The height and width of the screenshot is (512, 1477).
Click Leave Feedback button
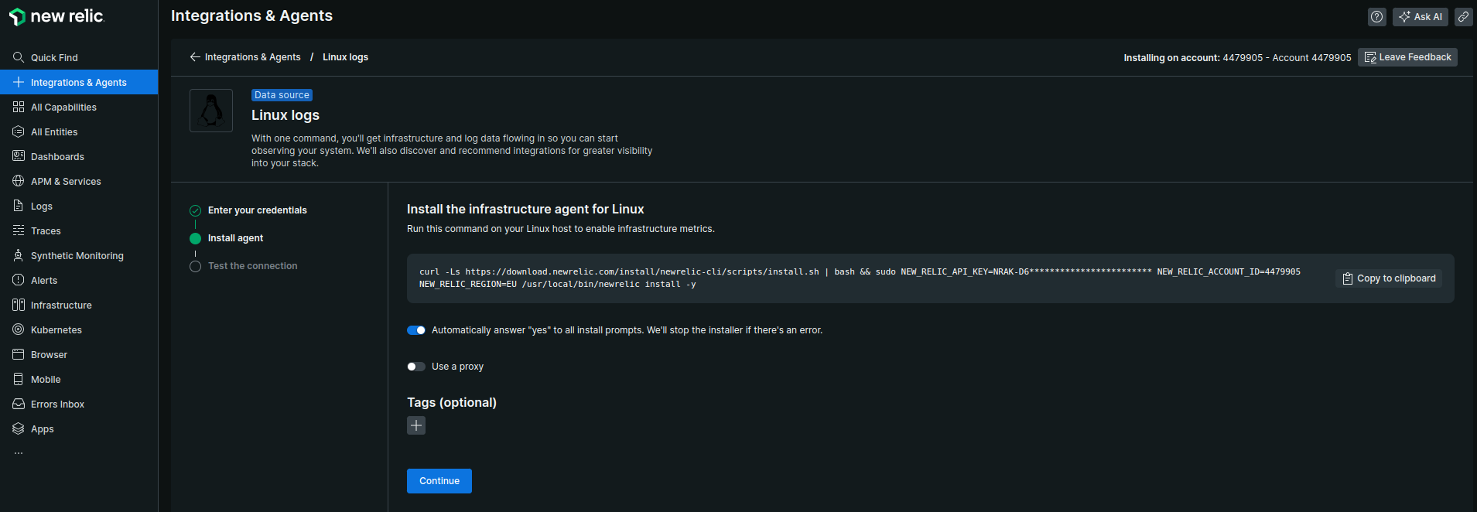pyautogui.click(x=1407, y=57)
